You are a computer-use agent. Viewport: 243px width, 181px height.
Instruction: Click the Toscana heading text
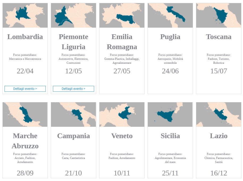(219, 37)
